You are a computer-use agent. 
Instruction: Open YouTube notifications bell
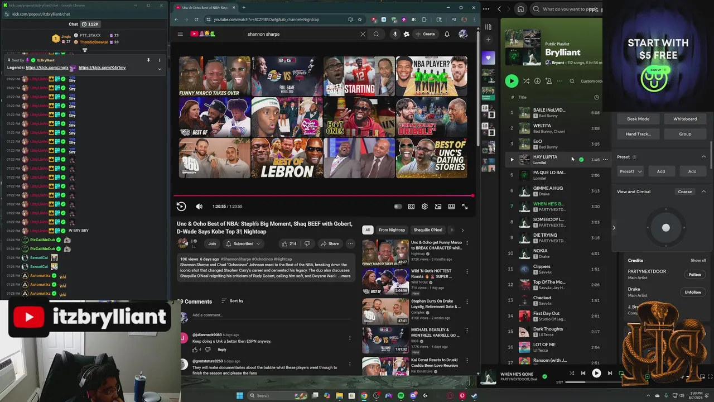[447, 34]
